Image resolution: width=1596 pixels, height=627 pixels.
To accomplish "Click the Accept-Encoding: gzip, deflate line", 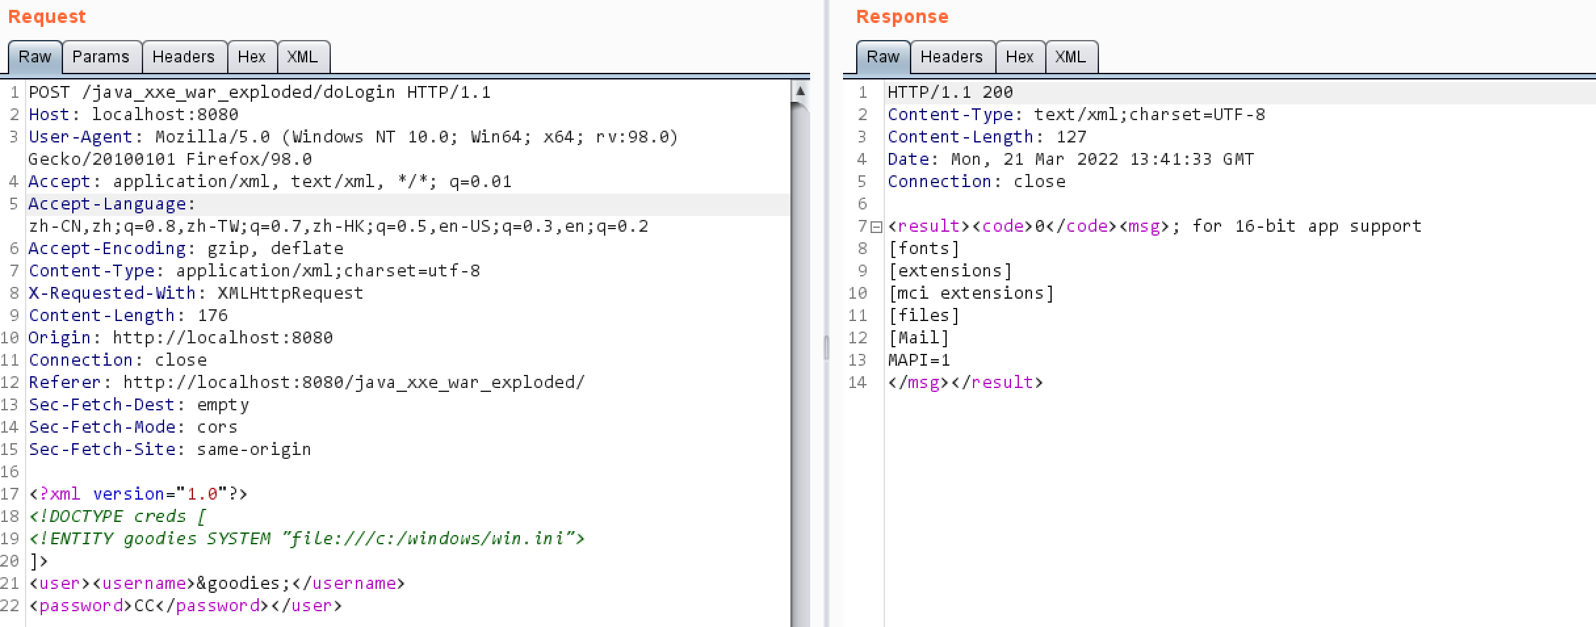I will tap(186, 248).
